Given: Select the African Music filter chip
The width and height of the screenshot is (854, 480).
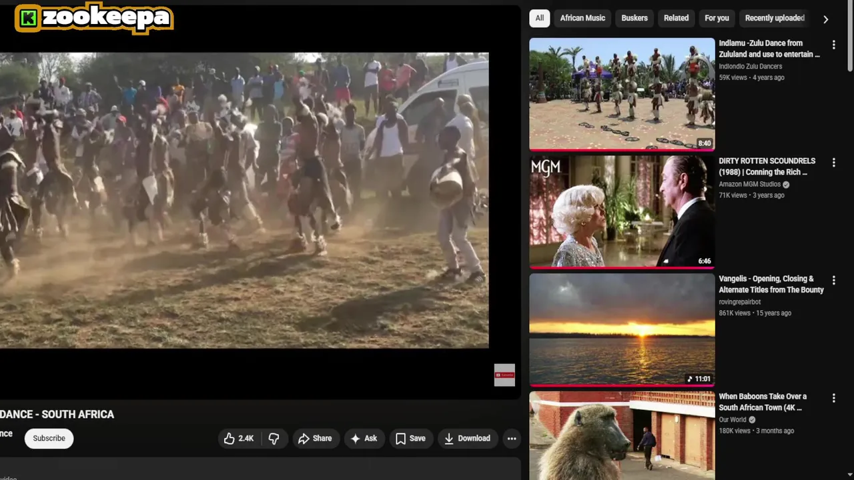Looking at the screenshot, I should click(x=582, y=18).
